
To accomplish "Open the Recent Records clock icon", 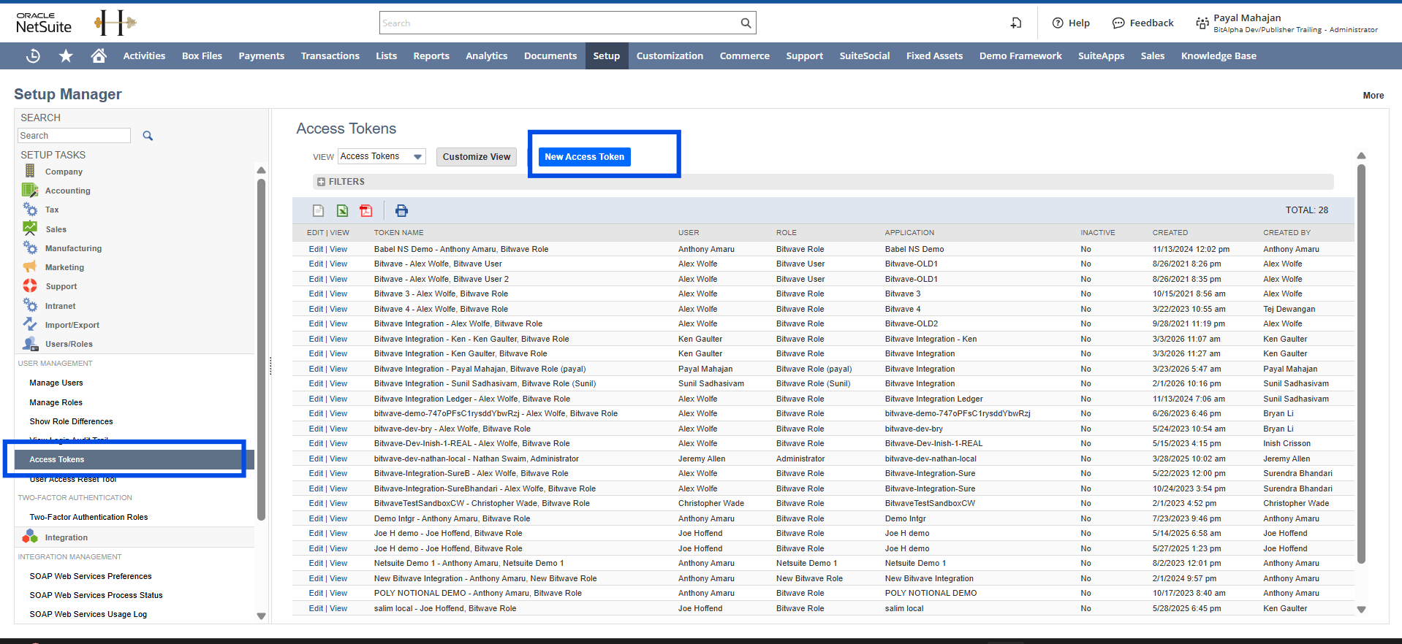I will point(33,55).
